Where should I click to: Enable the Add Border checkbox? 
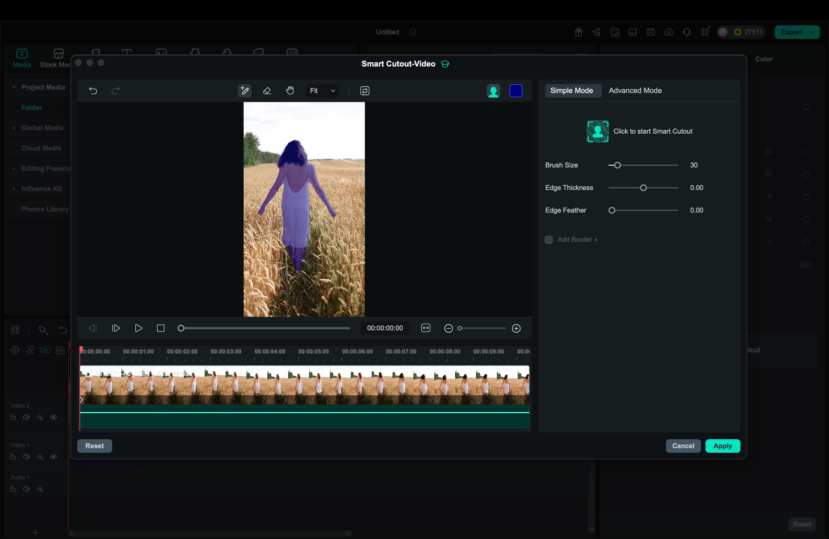pos(549,240)
